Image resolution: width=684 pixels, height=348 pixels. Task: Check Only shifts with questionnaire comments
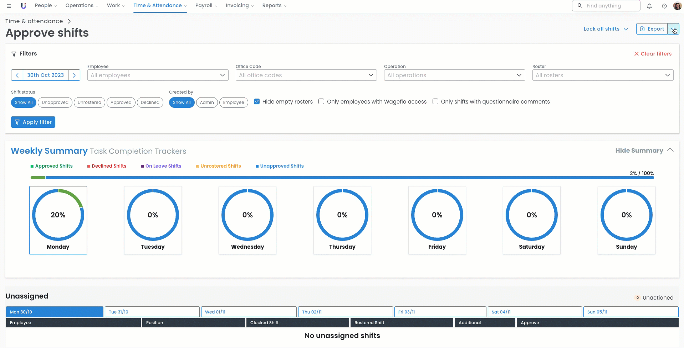(x=435, y=101)
